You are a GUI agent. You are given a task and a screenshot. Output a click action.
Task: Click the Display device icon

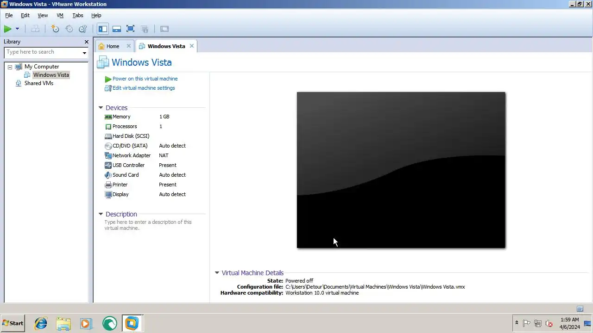click(x=108, y=195)
